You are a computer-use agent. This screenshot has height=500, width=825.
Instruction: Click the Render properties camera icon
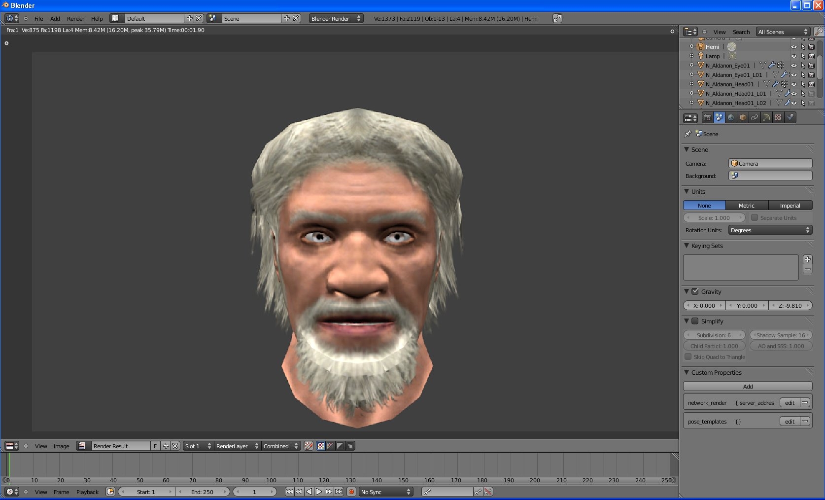click(707, 117)
